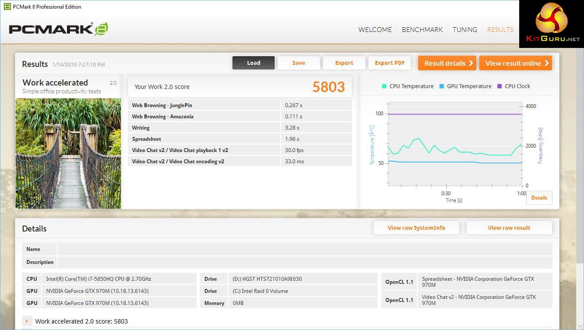Viewport: 584px width, 330px height.
Task: Click the Name input field
Action: (305, 249)
